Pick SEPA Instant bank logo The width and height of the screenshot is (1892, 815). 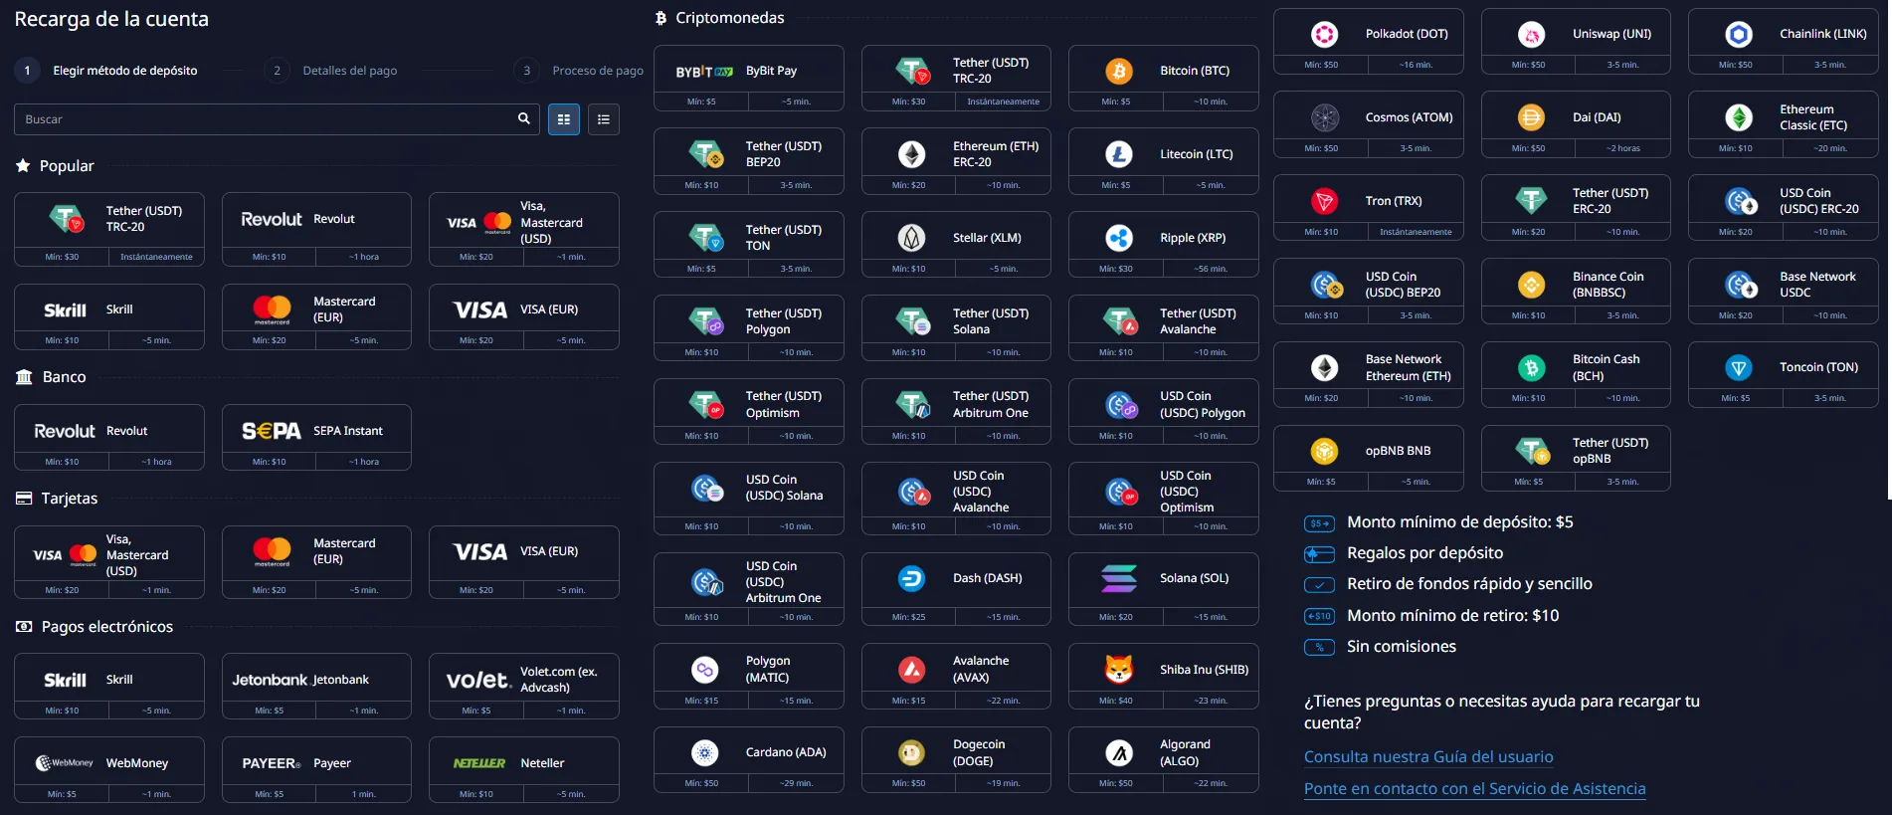272,431
